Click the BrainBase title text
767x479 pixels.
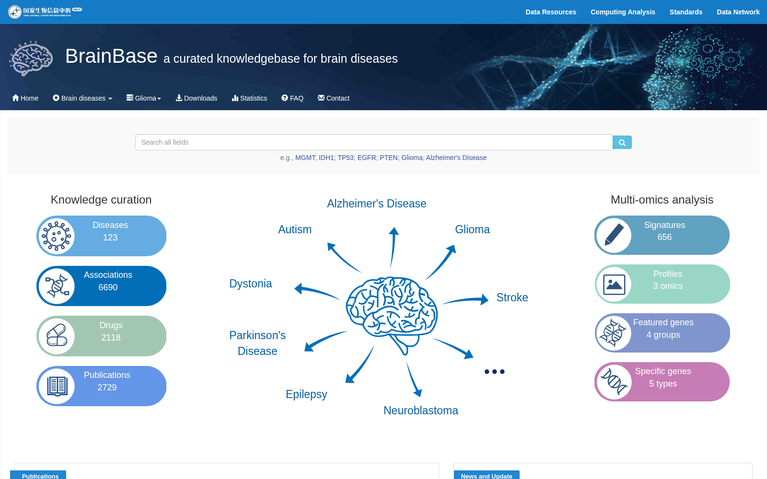(111, 56)
